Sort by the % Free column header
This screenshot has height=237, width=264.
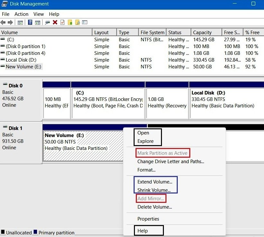(x=254, y=32)
